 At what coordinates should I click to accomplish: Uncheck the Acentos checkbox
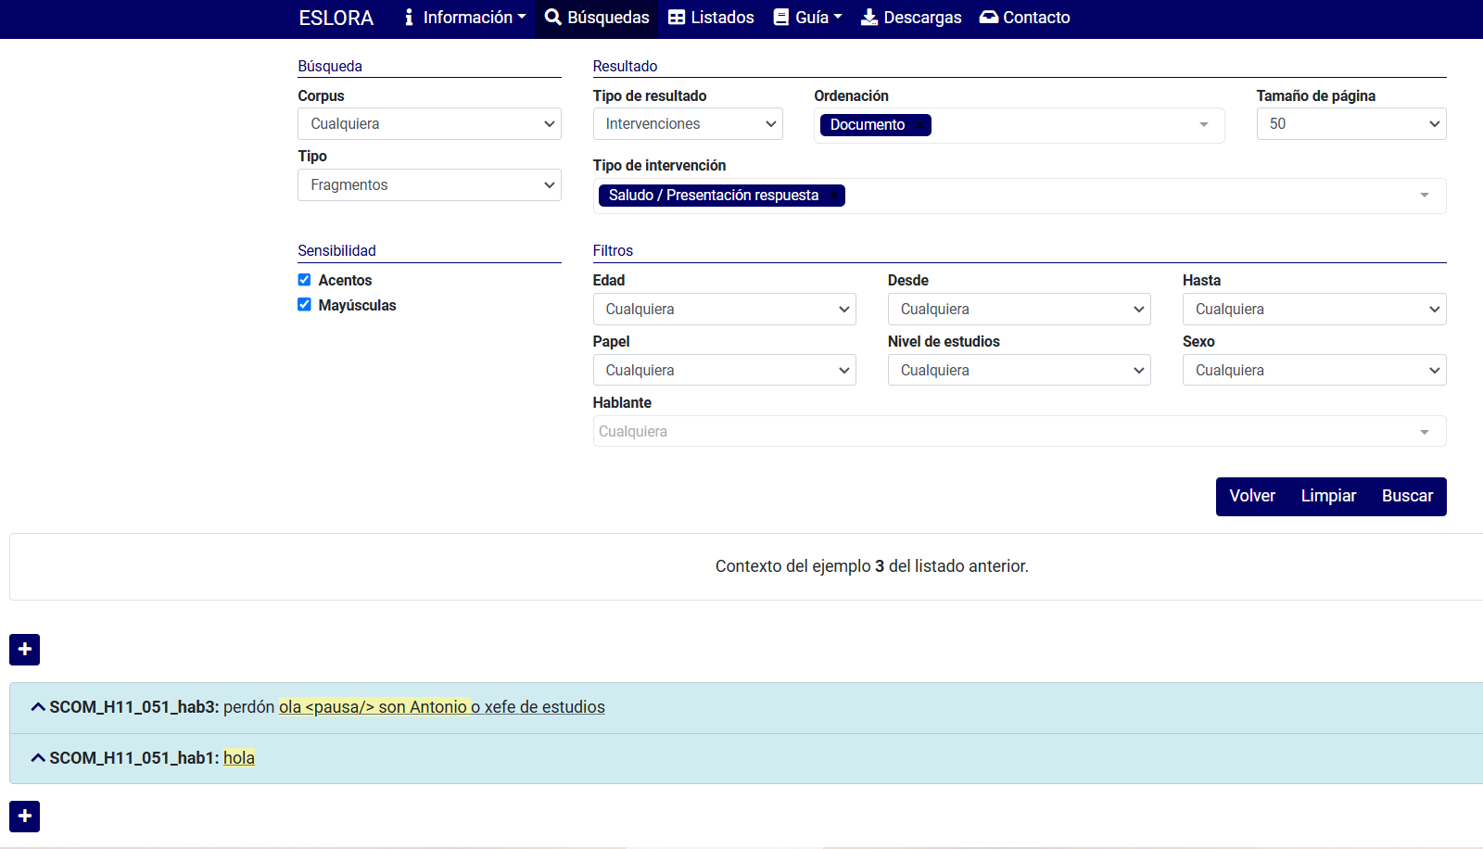(x=304, y=280)
